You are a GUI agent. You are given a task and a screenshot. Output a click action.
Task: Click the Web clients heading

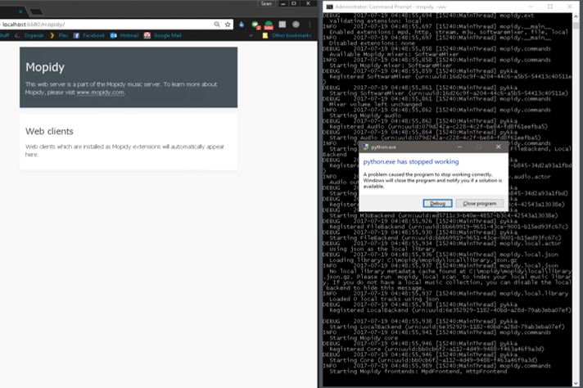click(x=49, y=131)
